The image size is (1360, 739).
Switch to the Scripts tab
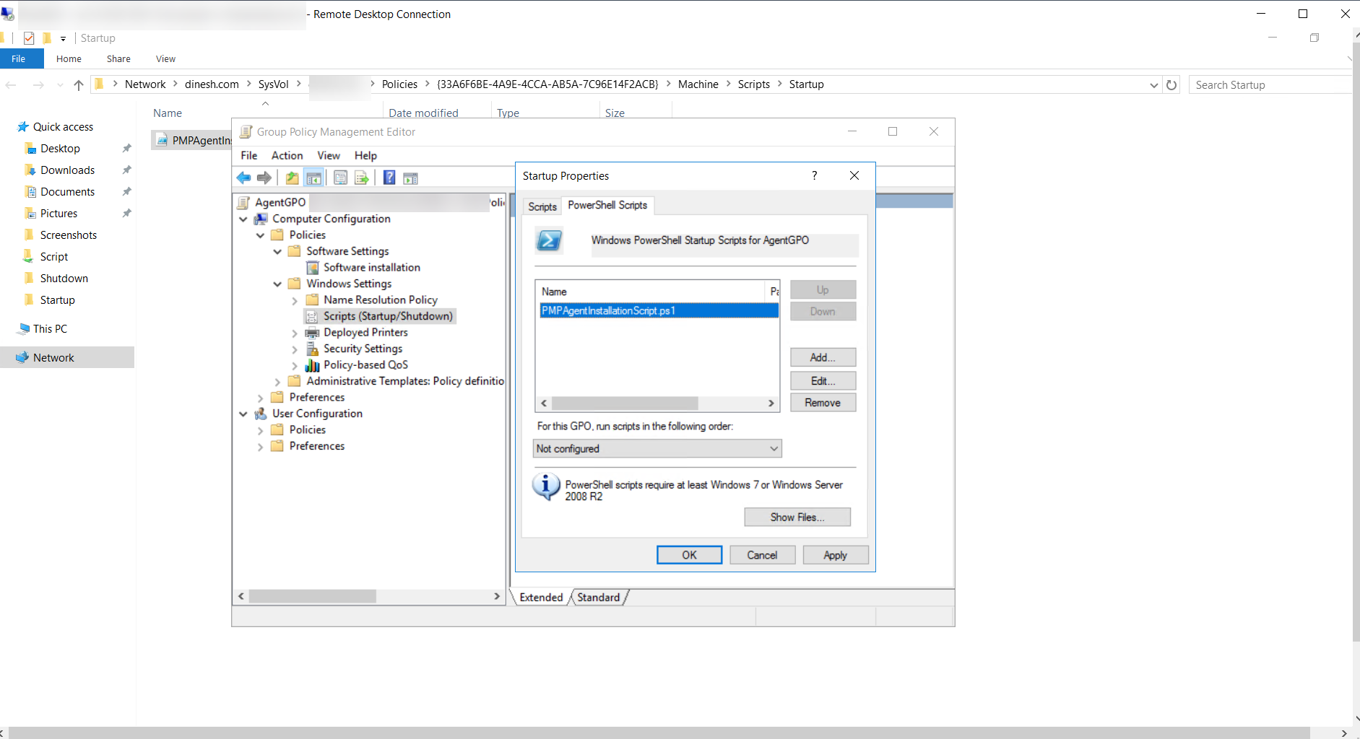click(542, 206)
